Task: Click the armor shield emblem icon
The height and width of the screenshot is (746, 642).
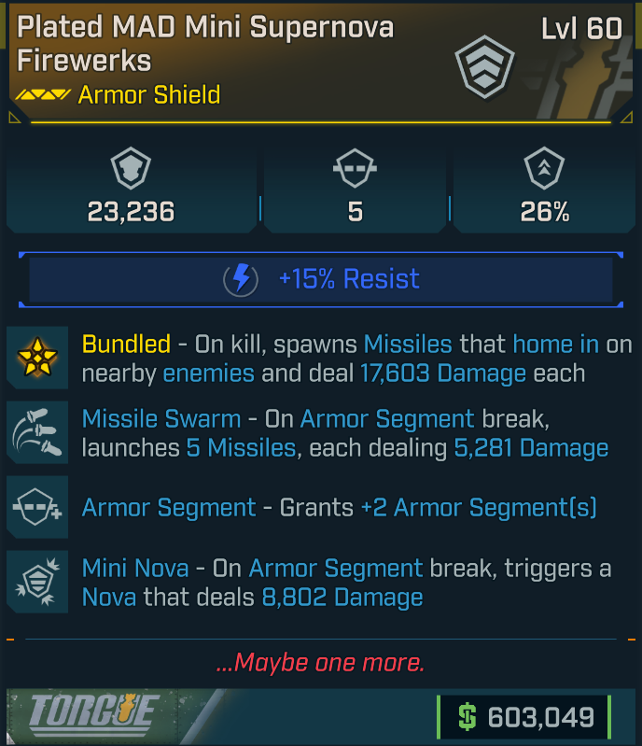Action: [484, 67]
